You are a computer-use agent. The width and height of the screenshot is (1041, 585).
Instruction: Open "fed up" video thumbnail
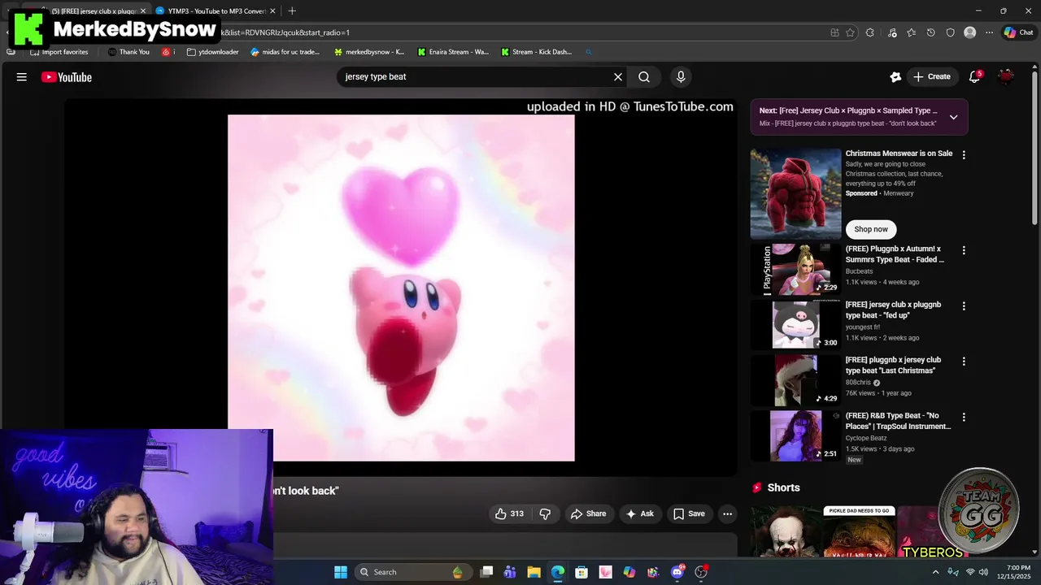pos(795,324)
